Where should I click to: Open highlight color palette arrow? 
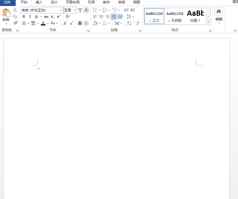[38, 23]
